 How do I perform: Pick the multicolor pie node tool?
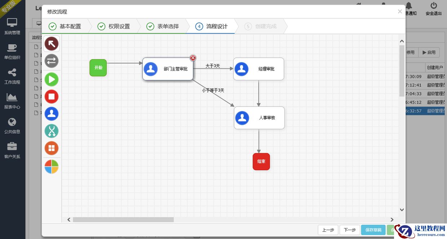52,167
